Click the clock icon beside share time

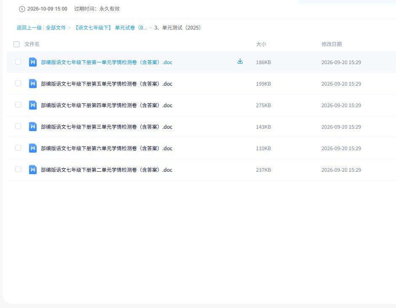click(x=22, y=9)
